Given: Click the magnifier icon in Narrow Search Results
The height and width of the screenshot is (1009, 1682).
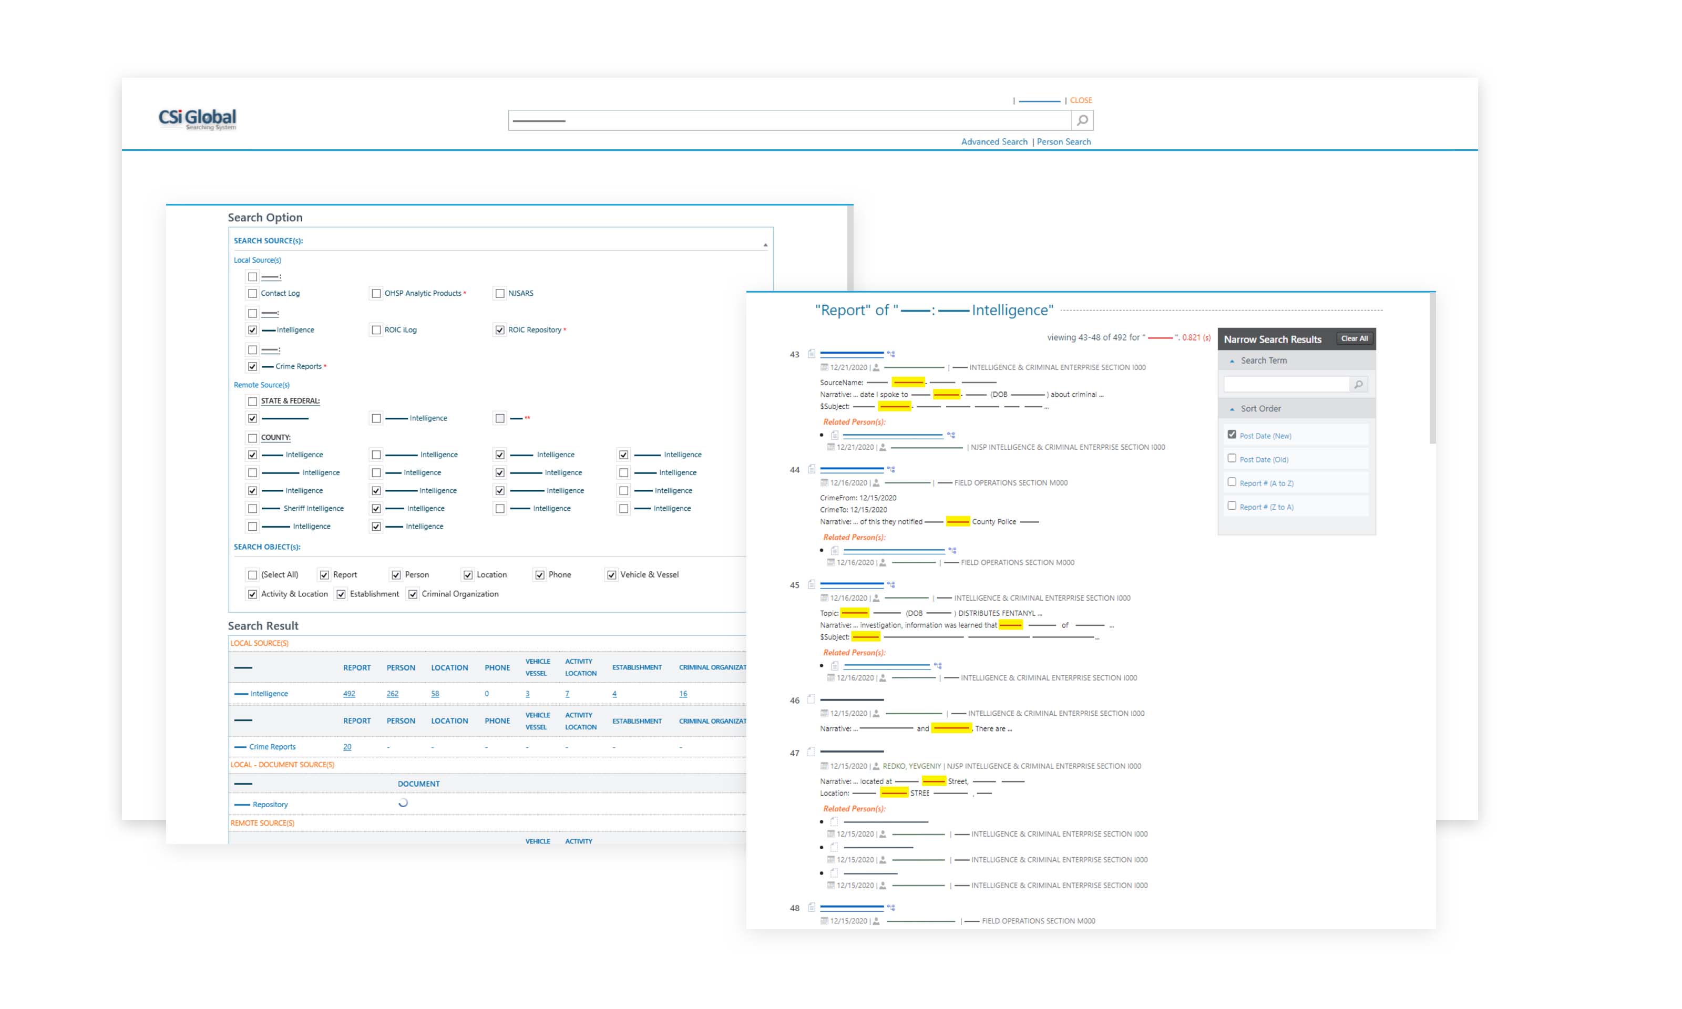Looking at the screenshot, I should 1358,385.
